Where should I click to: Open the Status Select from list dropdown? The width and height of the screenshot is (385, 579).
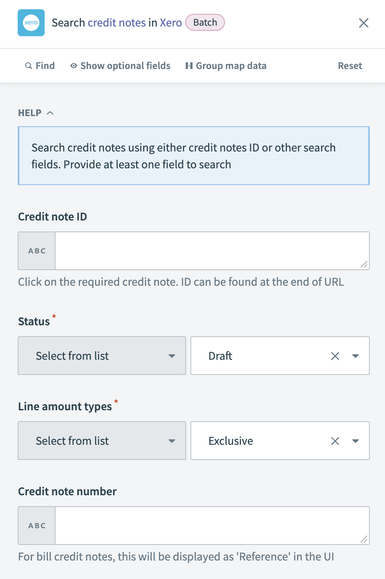102,356
